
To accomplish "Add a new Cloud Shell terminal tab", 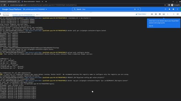I will tap(37, 15).
